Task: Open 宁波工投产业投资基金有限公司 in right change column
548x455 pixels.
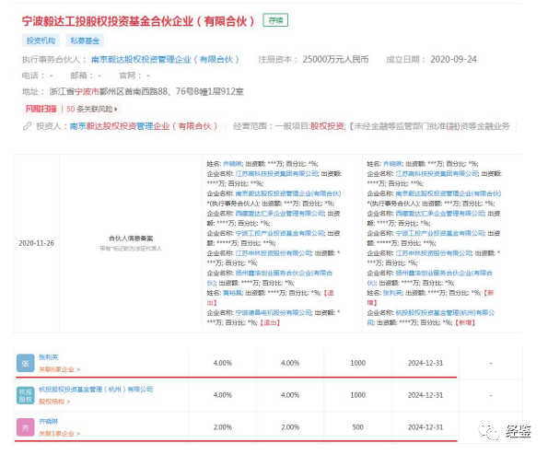Action: click(440, 233)
